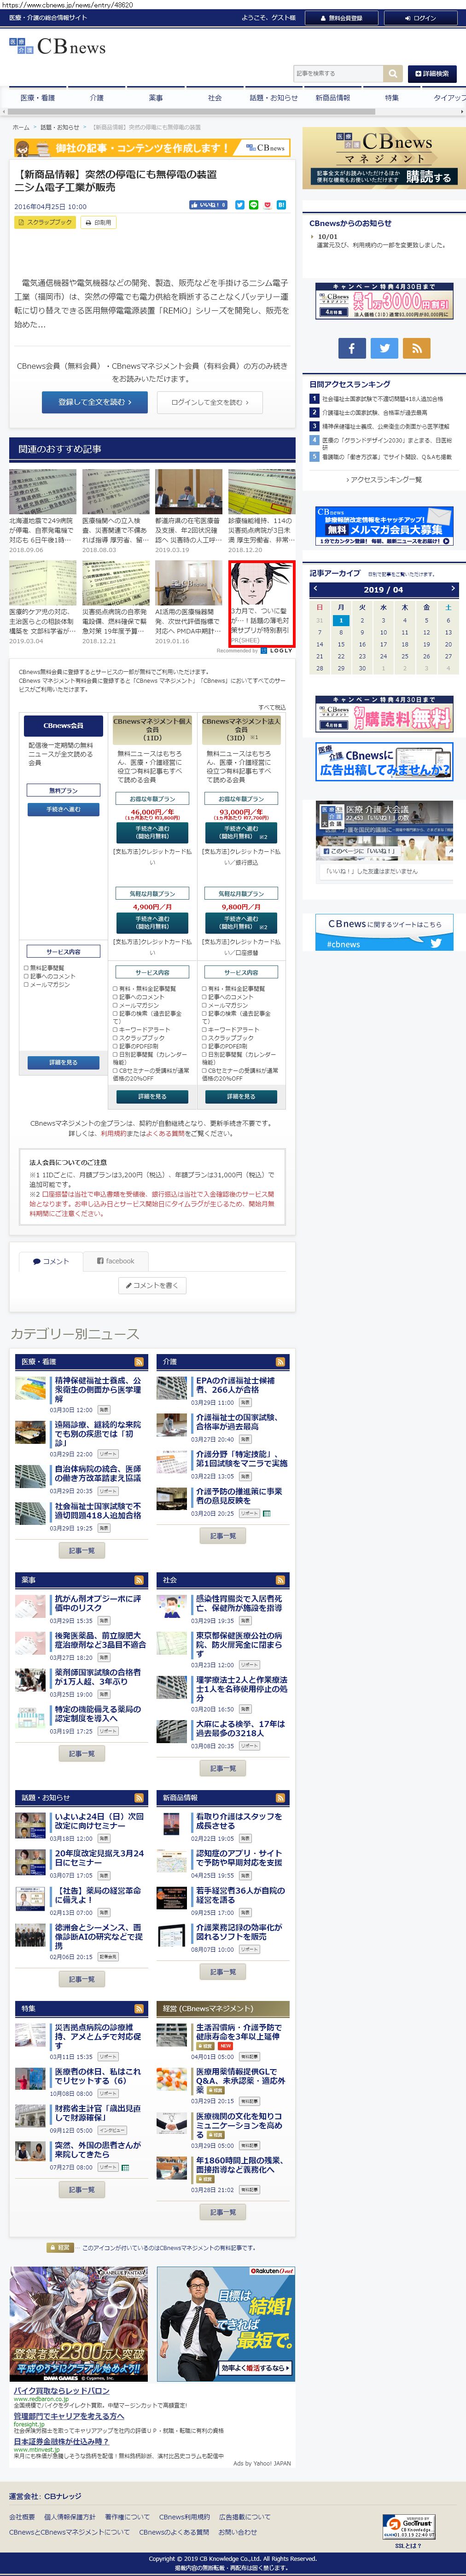Open the orange RSS feed icon in sidebar
Image resolution: width=466 pixels, height=2576 pixels.
[417, 348]
